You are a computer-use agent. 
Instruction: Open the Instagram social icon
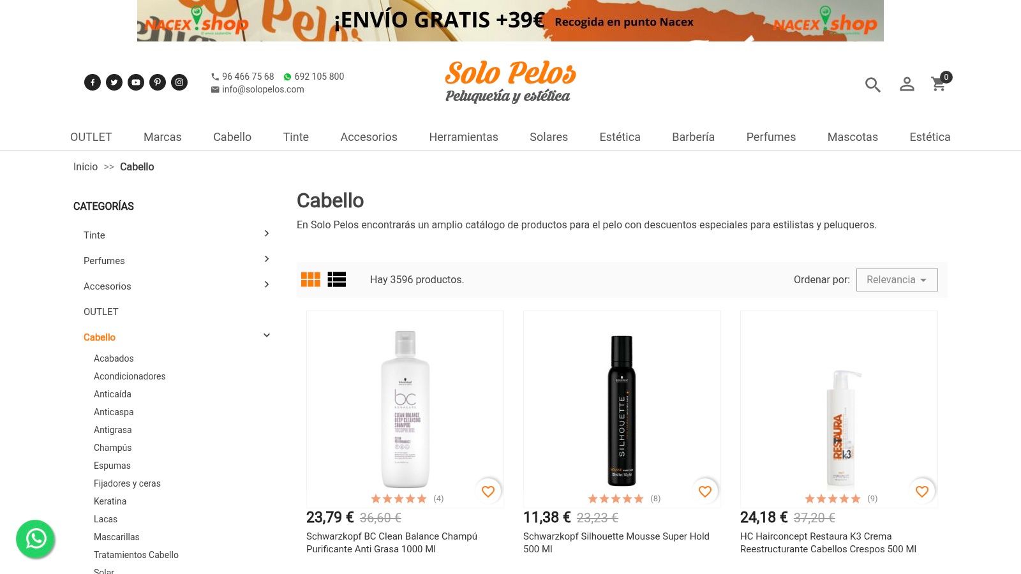(179, 82)
